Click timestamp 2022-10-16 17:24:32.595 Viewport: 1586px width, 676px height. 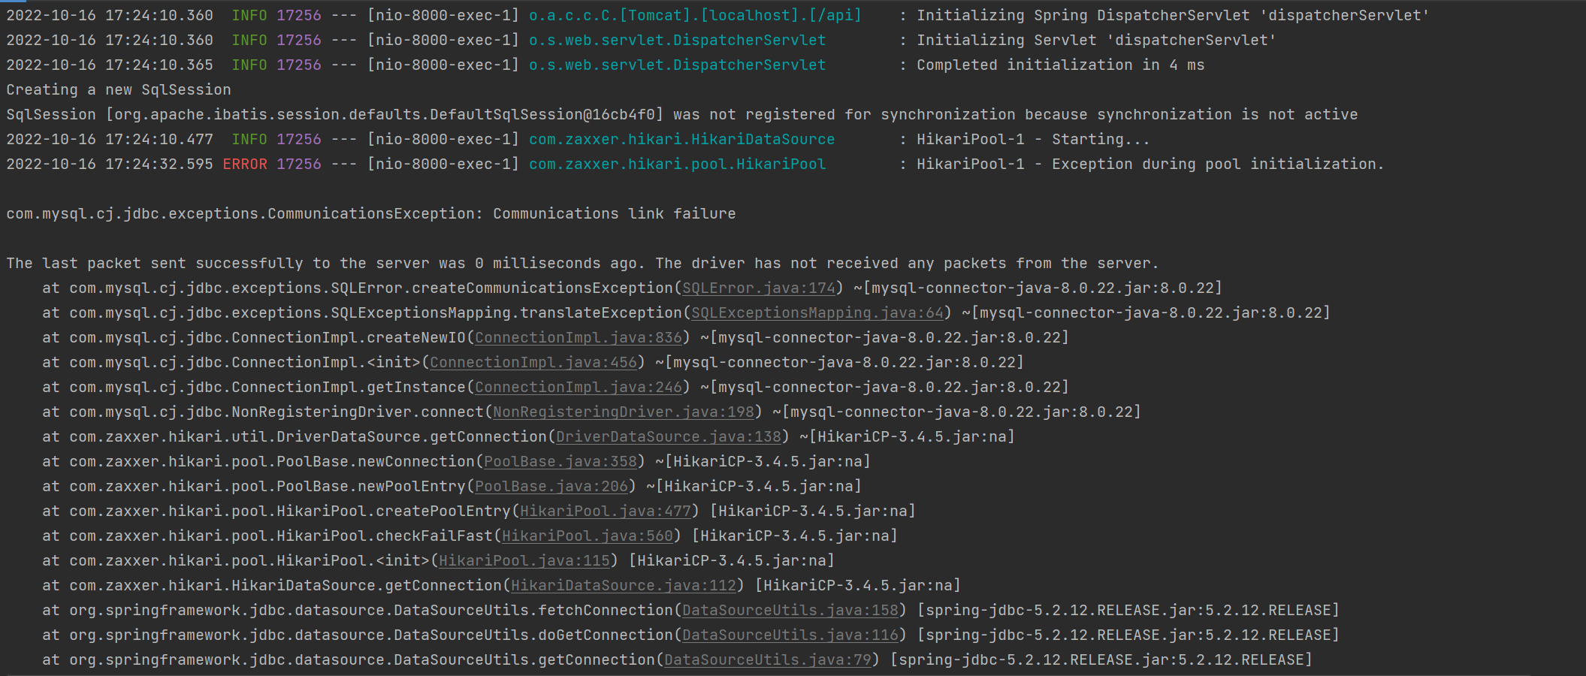coord(110,164)
